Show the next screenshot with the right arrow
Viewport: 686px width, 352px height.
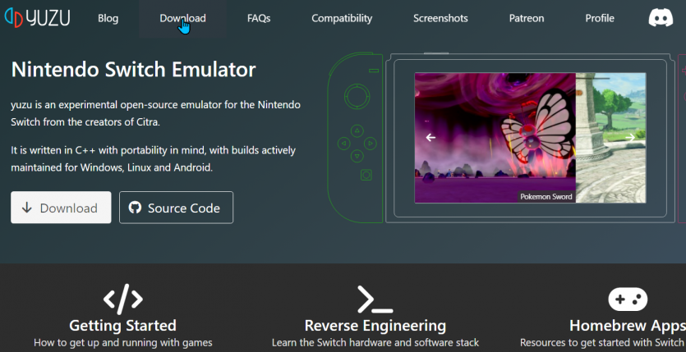[x=630, y=138]
